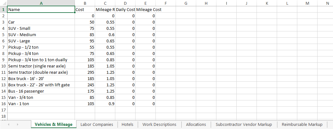The image size is (333, 129).
Task: Click the 'Daily Cost' header cell
Action: pos(125,9)
